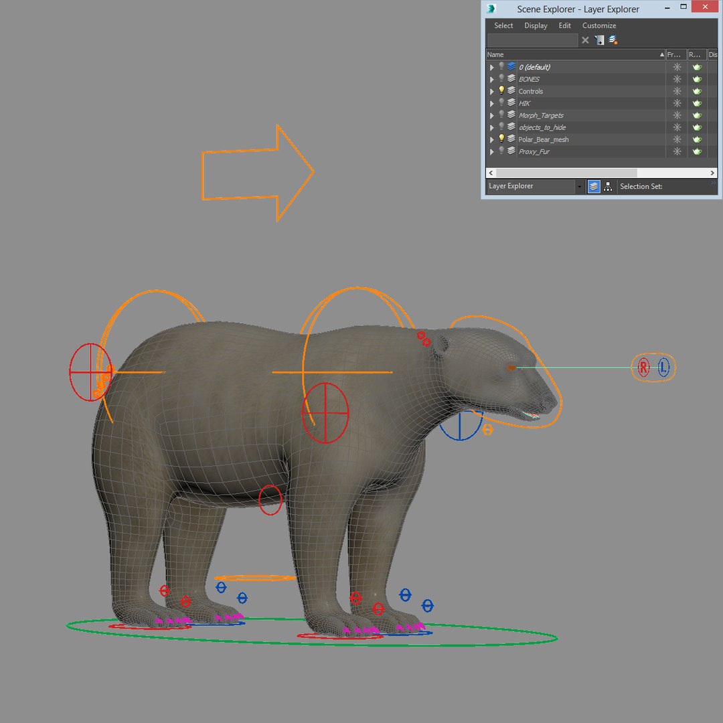This screenshot has height=723, width=723.
Task: Show the objects_to_hide layer via its bulb
Action: tap(501, 127)
